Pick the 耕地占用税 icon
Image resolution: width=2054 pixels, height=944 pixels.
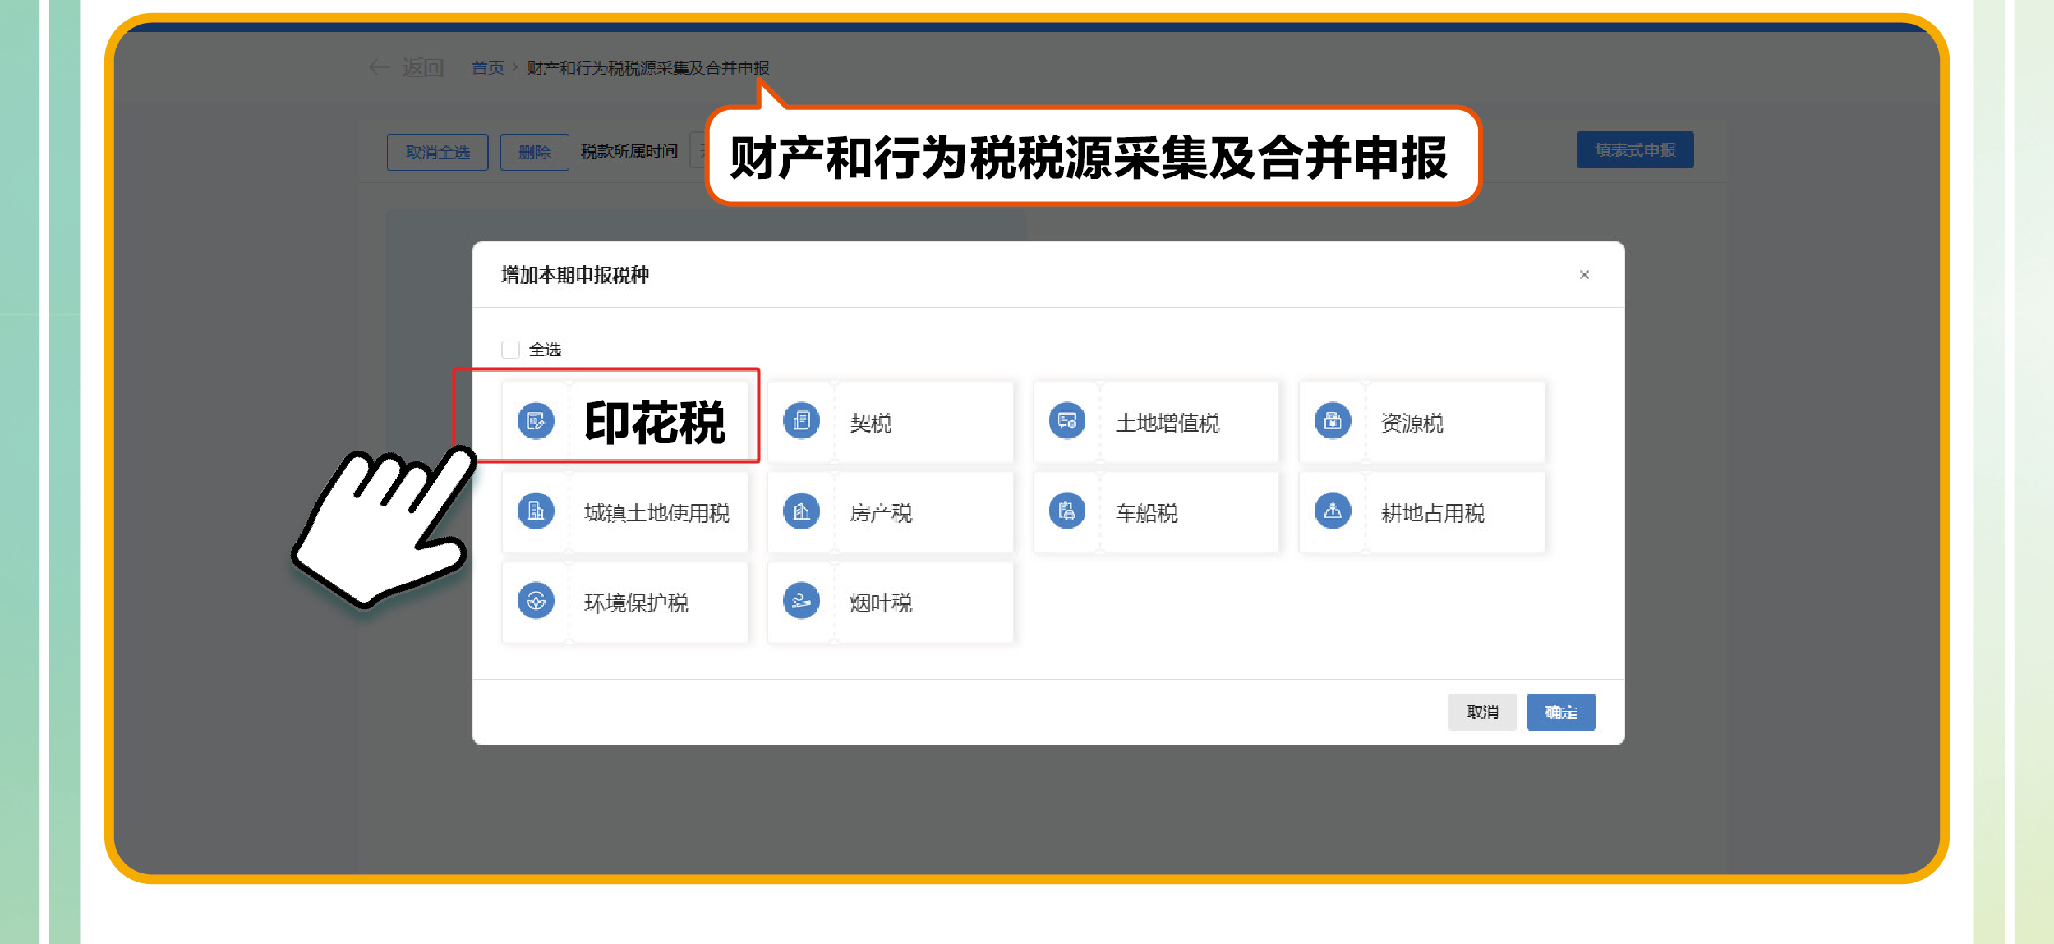(x=1333, y=511)
